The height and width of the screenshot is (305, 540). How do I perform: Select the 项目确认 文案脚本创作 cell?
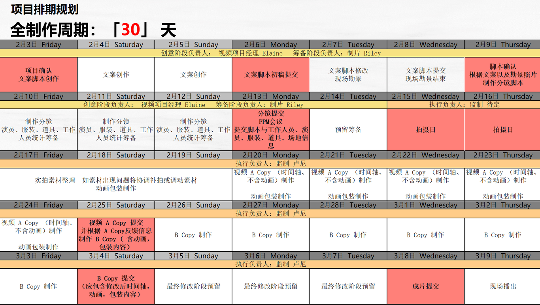[x=39, y=75]
